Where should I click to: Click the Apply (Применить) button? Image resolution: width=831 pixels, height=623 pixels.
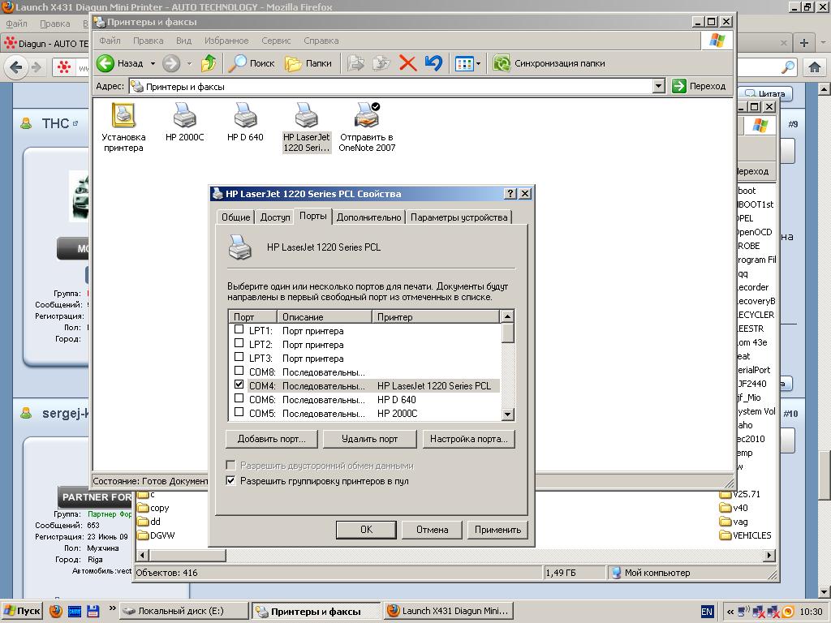497,529
